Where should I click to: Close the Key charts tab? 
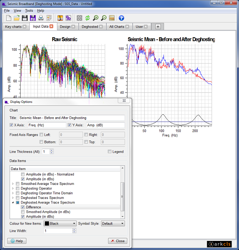pos(24,27)
